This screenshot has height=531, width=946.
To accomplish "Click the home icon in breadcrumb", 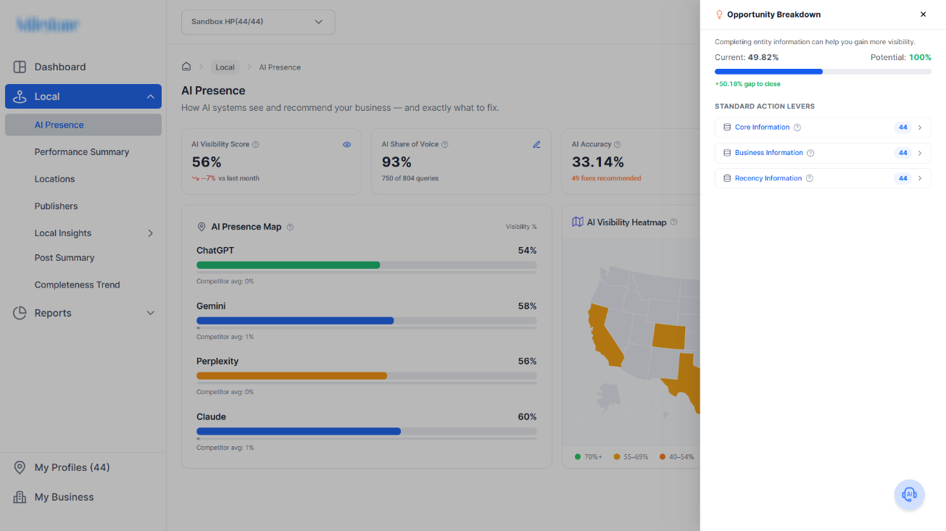I will point(186,67).
